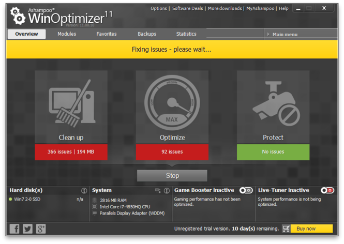The image size is (344, 244).
Task: Minimize the WinOptimizer window
Action: [x=298, y=9]
